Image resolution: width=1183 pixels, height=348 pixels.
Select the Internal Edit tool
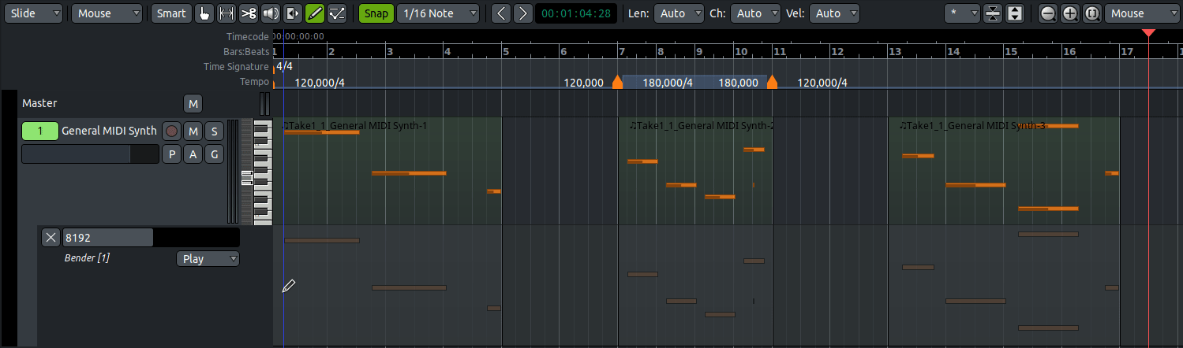(x=337, y=13)
